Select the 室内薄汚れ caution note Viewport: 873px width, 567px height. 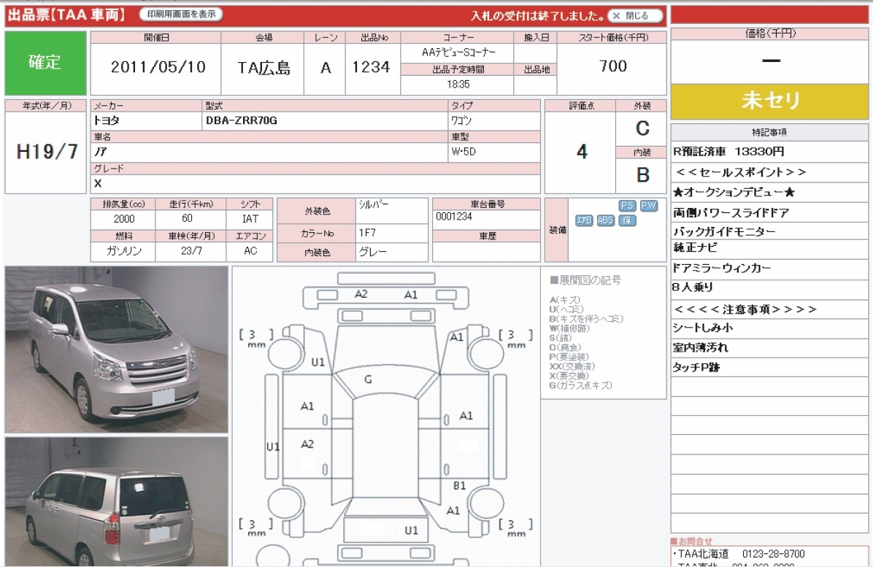click(x=701, y=348)
